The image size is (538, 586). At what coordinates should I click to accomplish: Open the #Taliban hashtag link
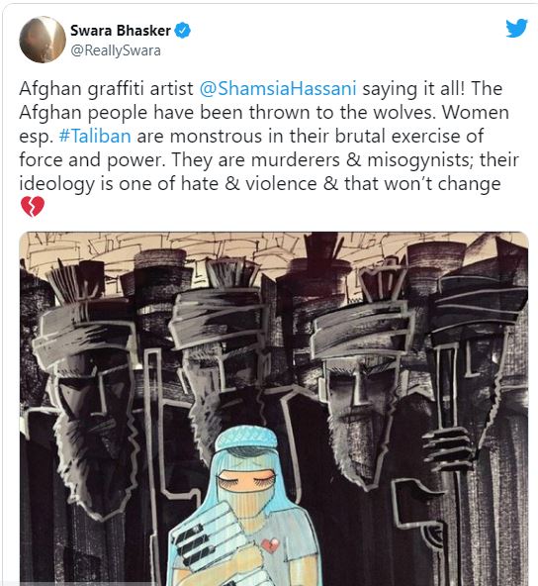click(95, 136)
